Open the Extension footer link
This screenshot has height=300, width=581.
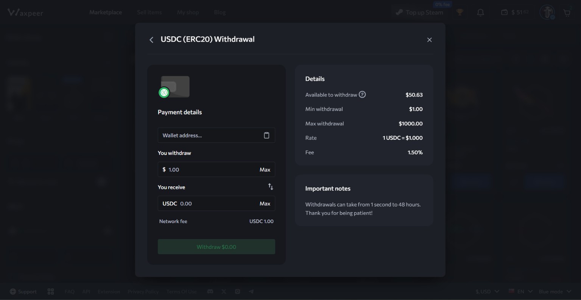click(109, 292)
